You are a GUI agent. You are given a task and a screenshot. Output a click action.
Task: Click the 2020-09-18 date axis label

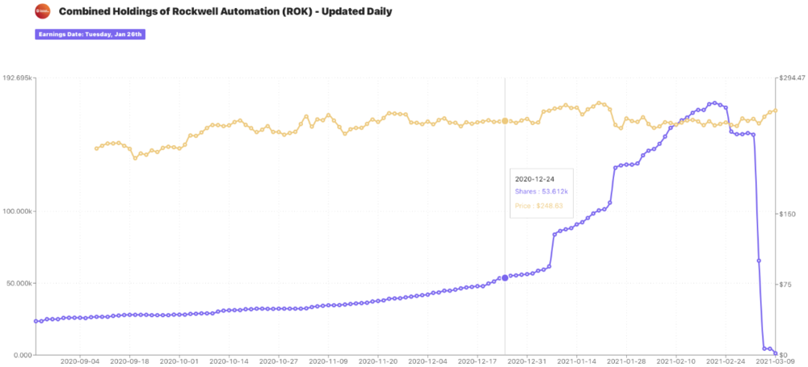pos(130,362)
